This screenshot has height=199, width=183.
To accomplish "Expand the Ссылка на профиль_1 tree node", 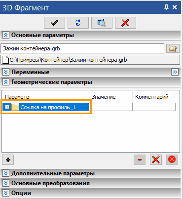I will [x=7, y=107].
